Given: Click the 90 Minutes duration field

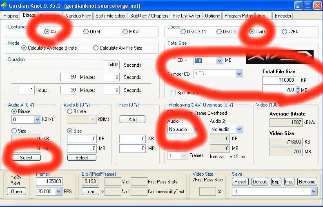Looking at the screenshot, I should pyautogui.click(x=69, y=77).
